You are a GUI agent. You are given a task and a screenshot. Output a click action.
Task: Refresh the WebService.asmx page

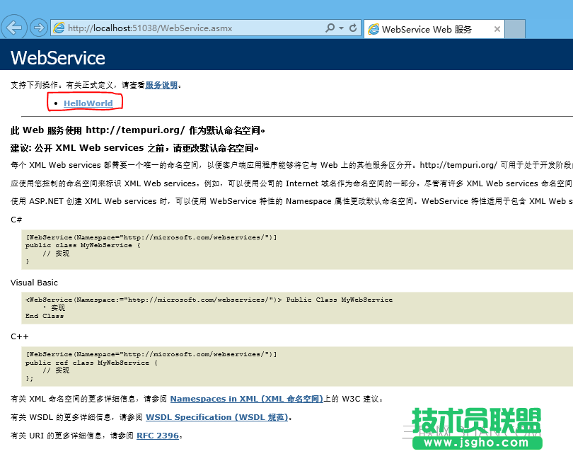pyautogui.click(x=354, y=28)
